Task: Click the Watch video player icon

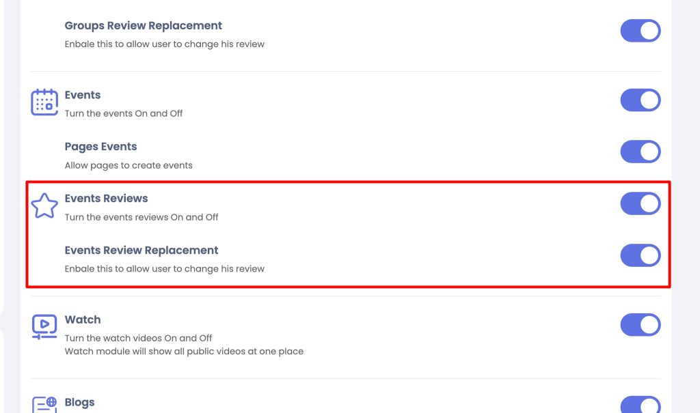Action: tap(44, 327)
